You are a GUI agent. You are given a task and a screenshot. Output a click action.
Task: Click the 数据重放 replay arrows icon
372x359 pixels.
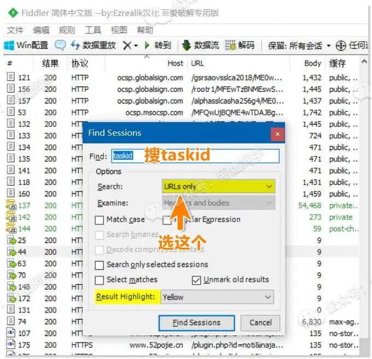click(x=75, y=45)
